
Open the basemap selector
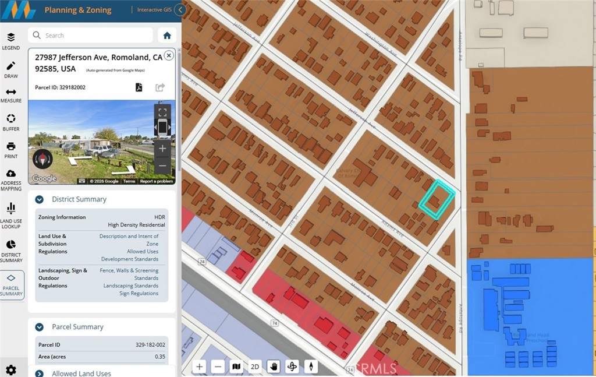(236, 367)
